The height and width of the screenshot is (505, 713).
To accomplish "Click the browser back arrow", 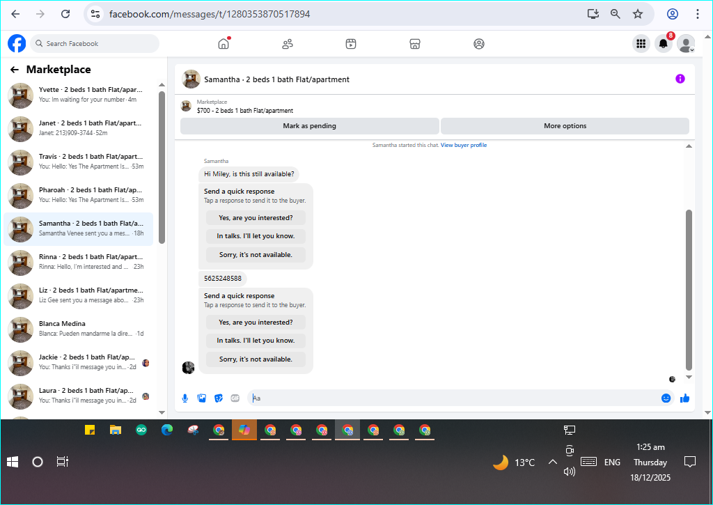I will 15,14.
